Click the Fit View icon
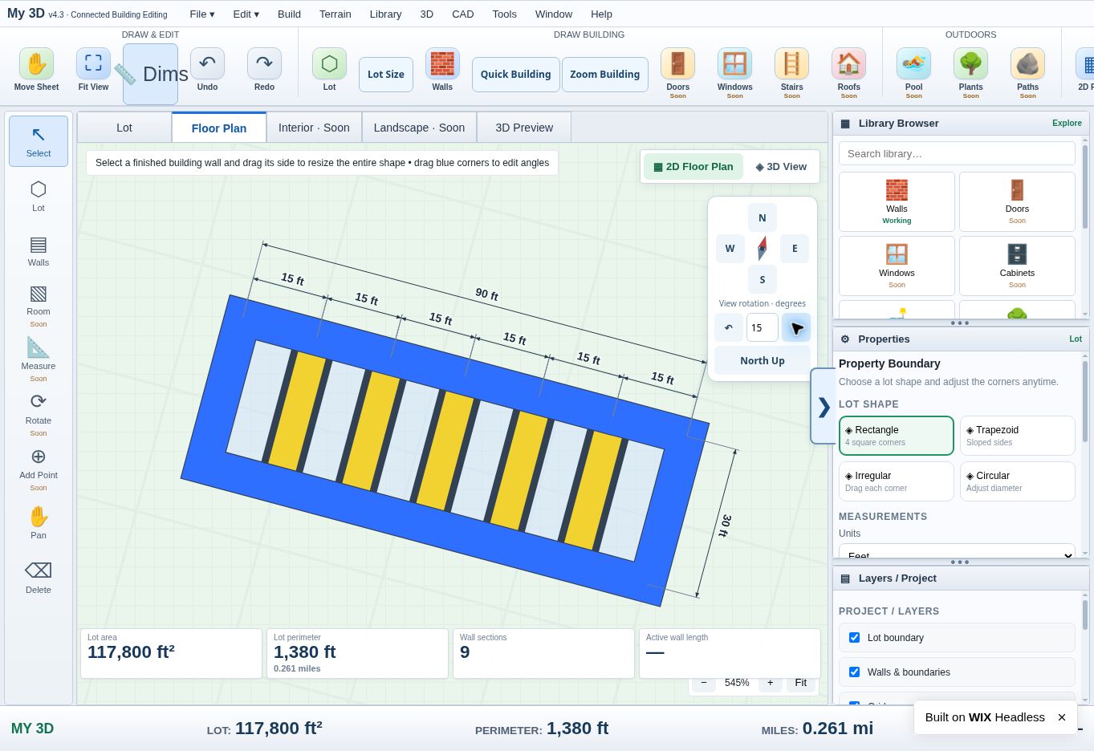 pos(93,63)
